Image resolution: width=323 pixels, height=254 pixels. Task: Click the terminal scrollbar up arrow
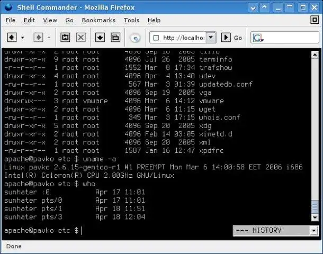tap(315, 55)
